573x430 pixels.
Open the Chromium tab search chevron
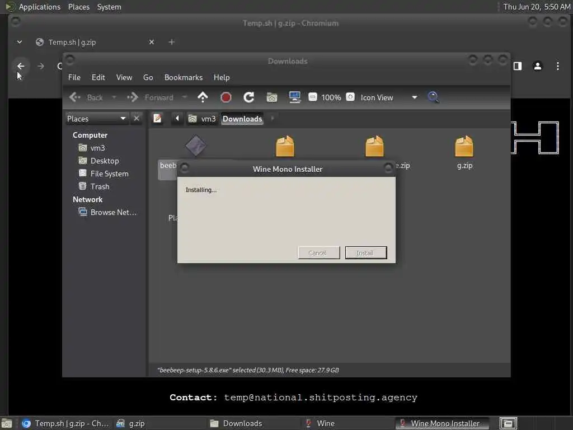20,42
